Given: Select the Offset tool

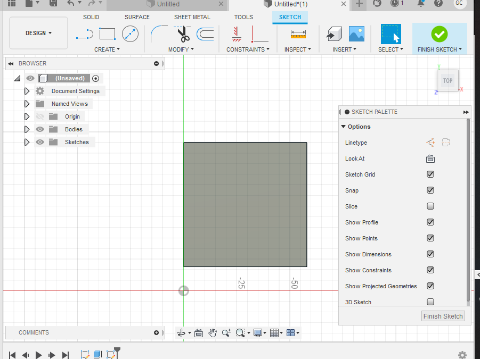Looking at the screenshot, I should [205, 34].
